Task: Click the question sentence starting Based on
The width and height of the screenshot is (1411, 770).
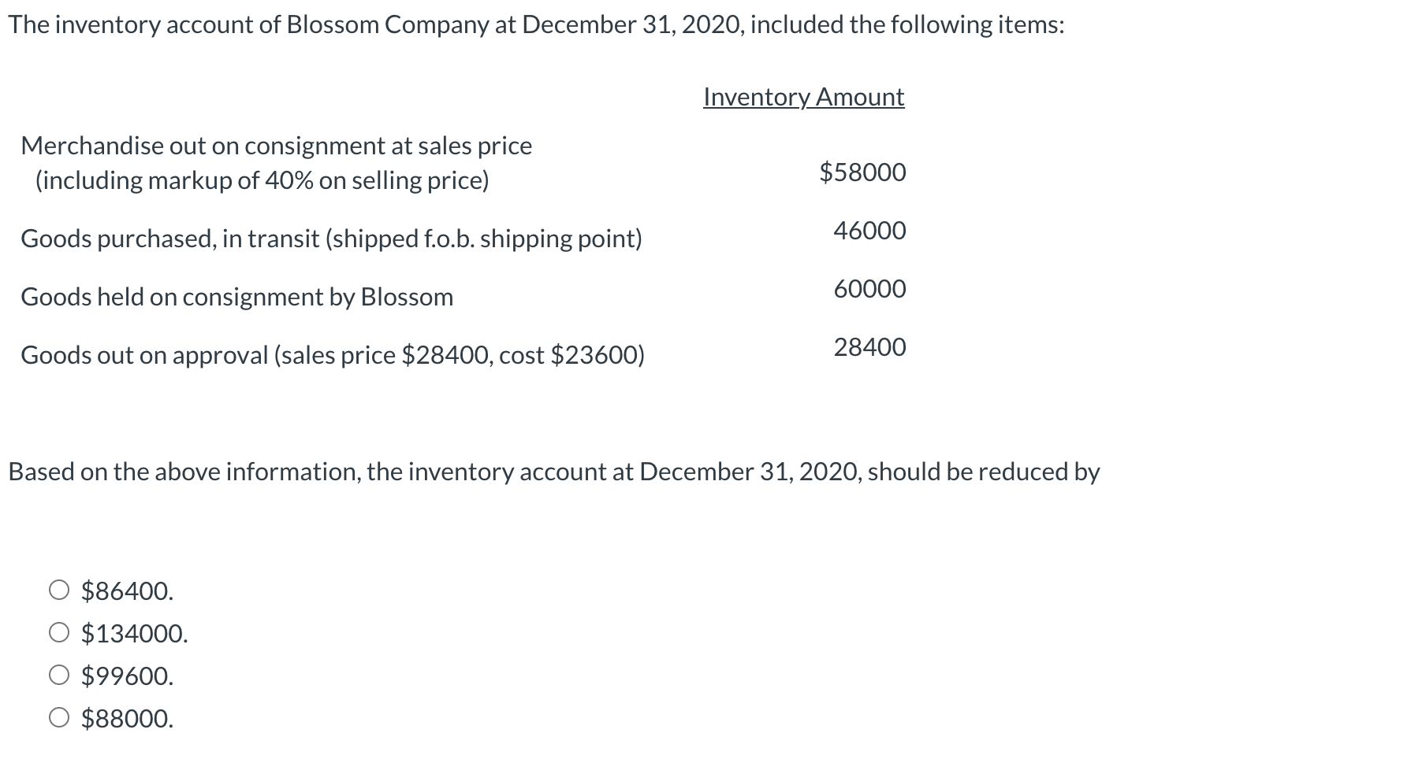Action: tap(554, 472)
